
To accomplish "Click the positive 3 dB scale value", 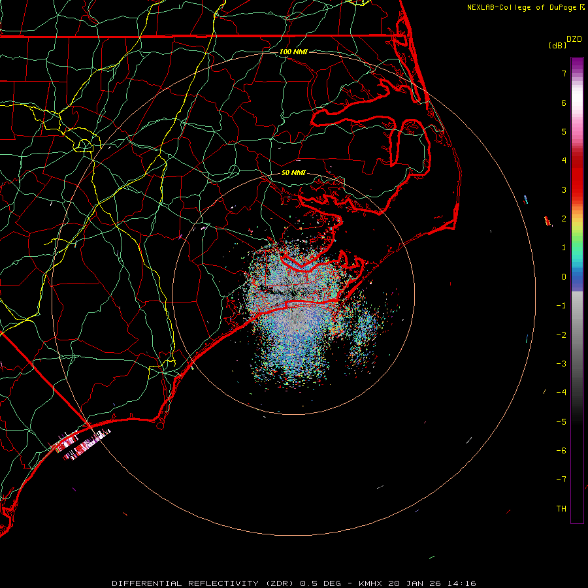I will (564, 189).
